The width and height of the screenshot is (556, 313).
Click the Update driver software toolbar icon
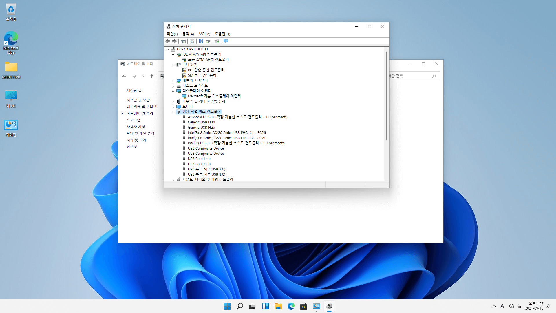tap(217, 41)
